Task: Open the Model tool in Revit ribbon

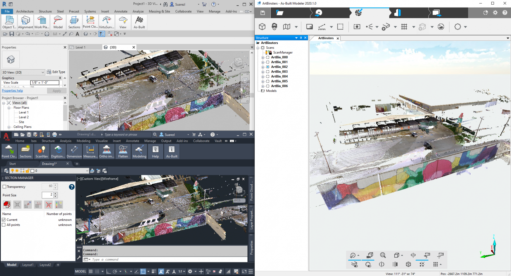Action: click(58, 22)
